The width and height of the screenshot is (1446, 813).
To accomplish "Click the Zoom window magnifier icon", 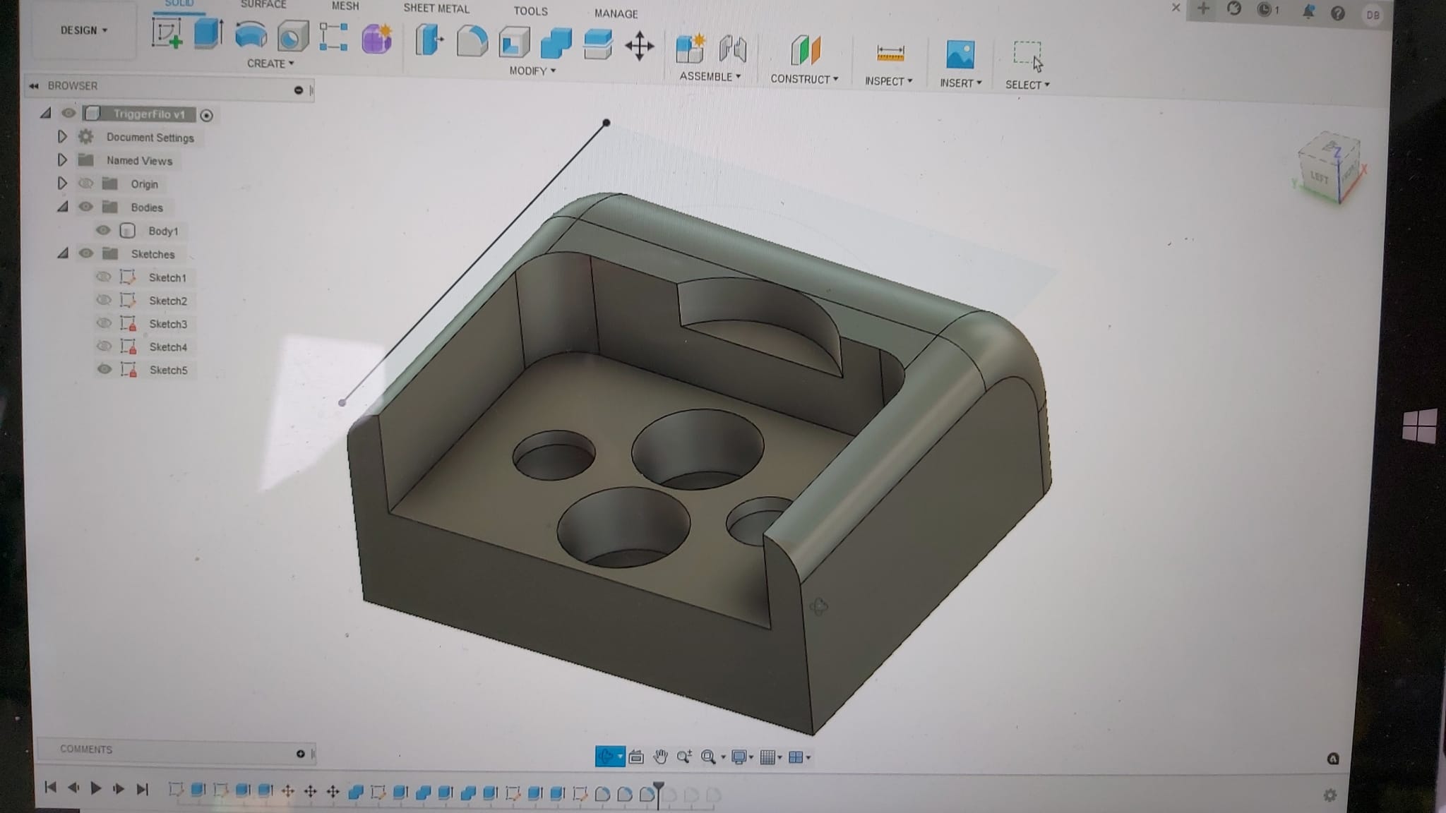I will point(709,757).
